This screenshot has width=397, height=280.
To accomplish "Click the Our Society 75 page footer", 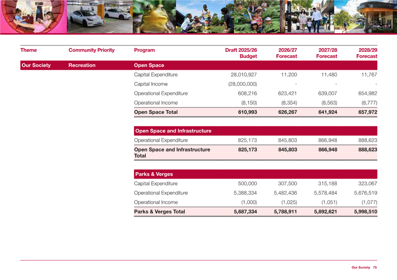I will (364, 267).
